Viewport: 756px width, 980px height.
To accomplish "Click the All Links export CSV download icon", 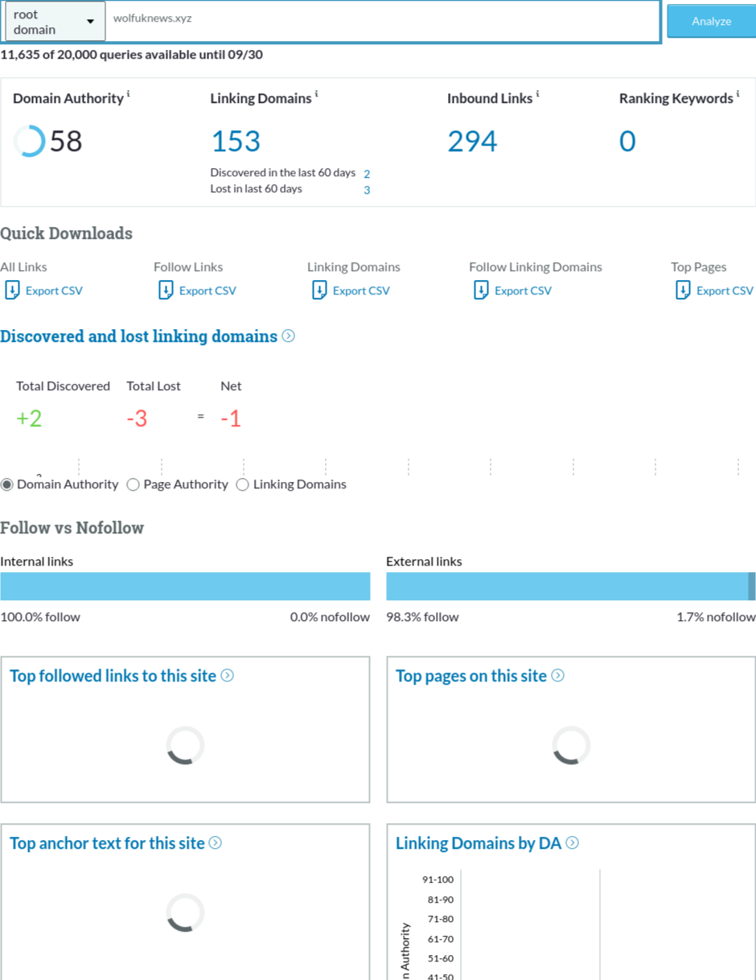I will click(x=12, y=290).
